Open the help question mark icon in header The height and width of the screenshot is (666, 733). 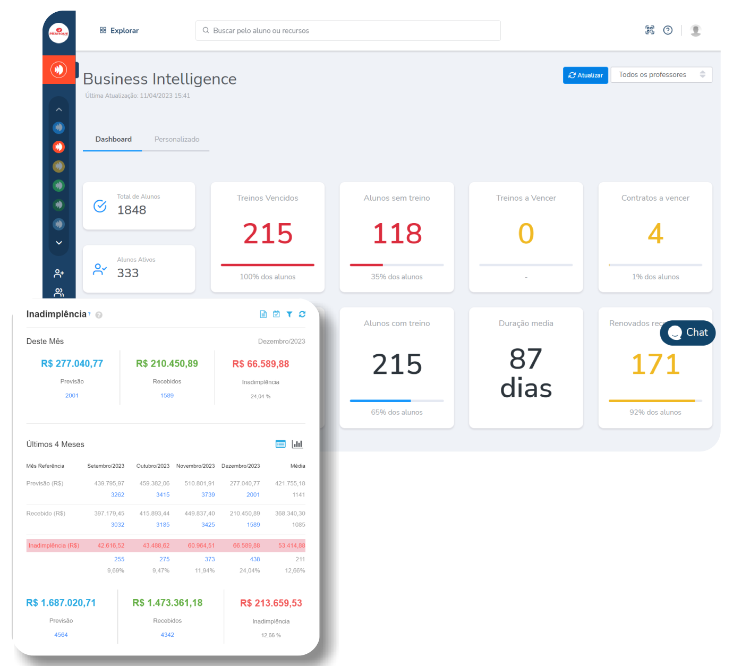668,30
